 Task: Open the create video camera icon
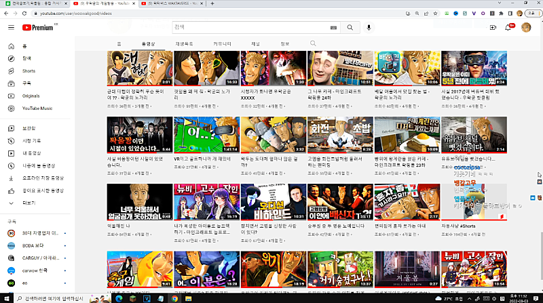(493, 27)
